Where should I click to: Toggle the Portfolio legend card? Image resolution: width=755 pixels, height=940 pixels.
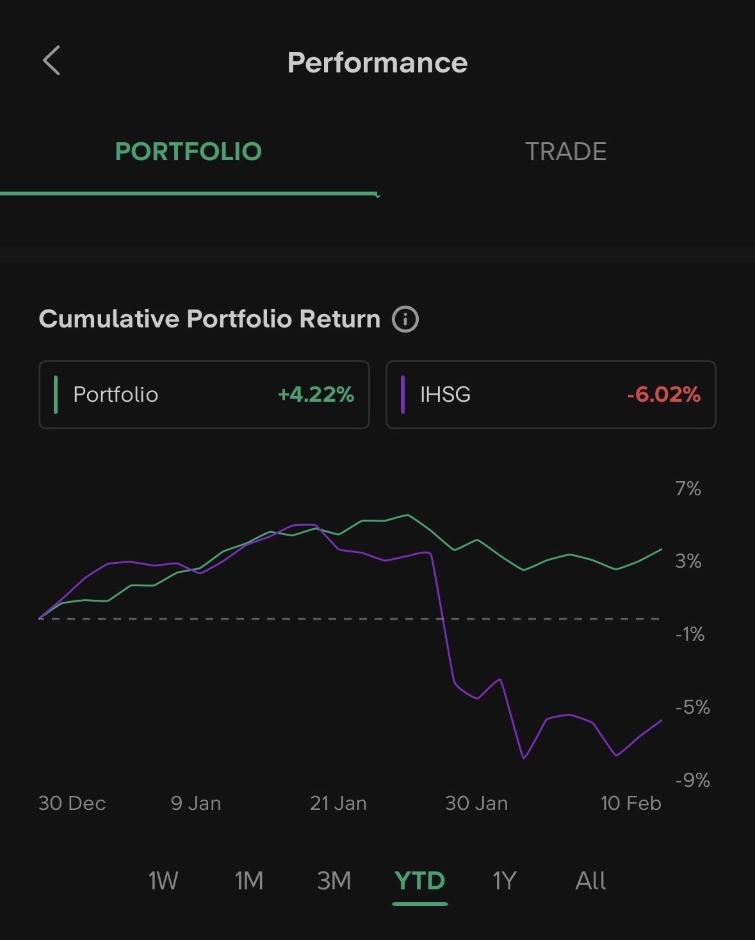204,395
